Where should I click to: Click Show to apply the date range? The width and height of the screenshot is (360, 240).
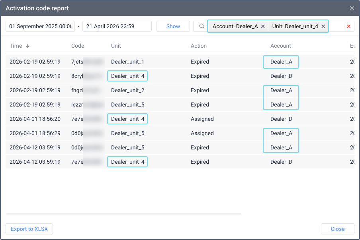pos(173,26)
